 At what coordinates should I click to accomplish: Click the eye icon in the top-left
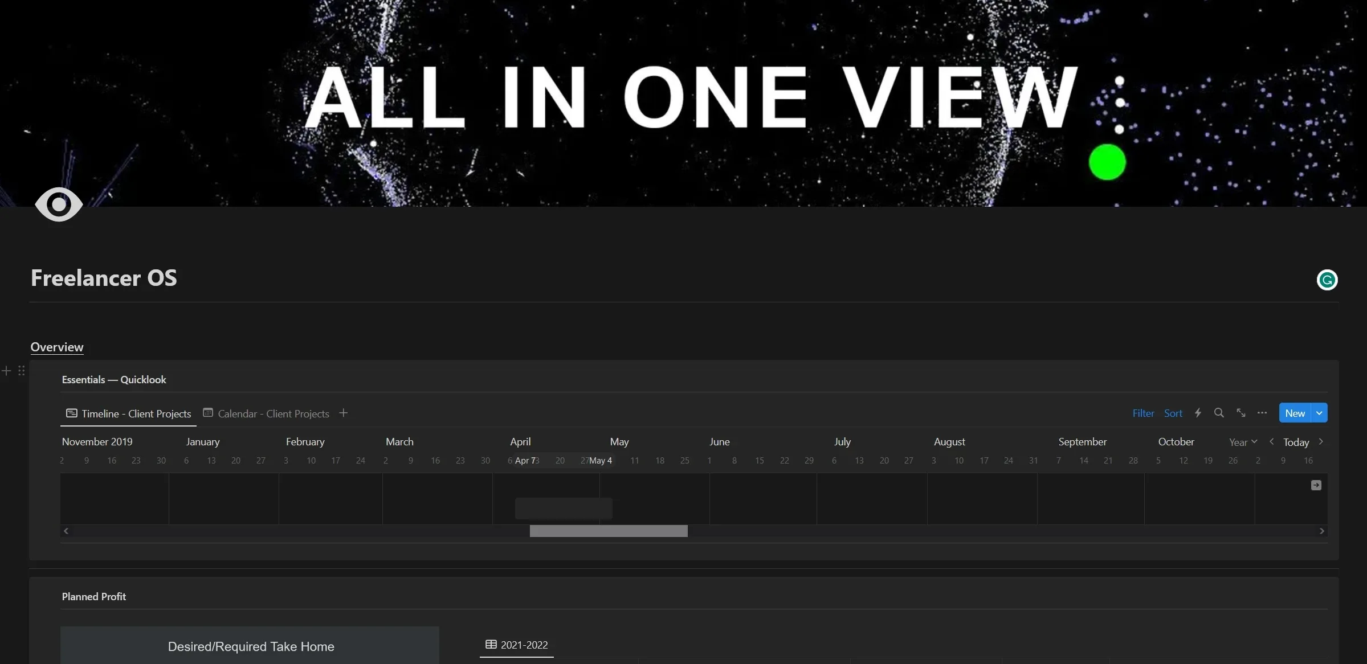point(59,203)
